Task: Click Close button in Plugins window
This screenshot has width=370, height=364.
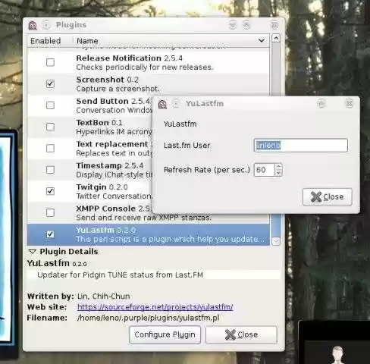Action: [x=241, y=334]
